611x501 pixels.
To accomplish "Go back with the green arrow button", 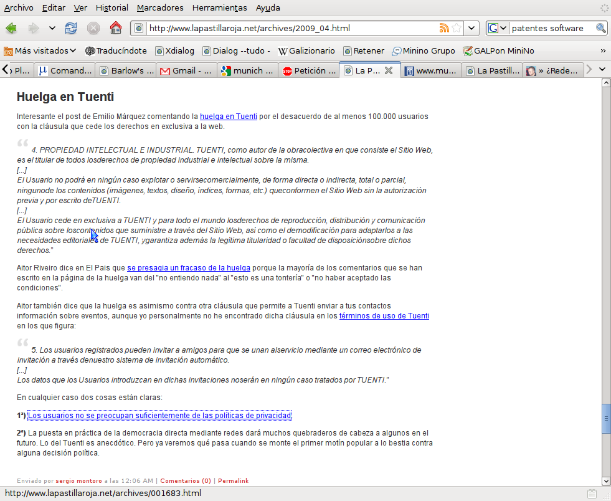I will point(11,28).
